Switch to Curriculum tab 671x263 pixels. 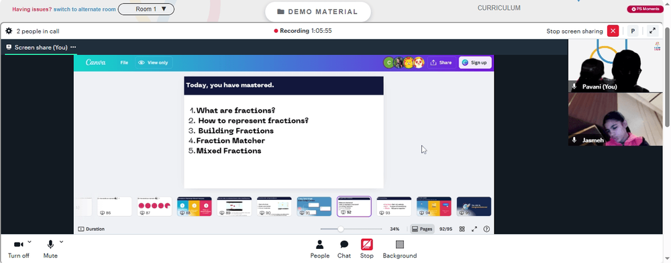(x=499, y=7)
